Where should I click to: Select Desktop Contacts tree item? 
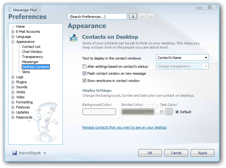pos(36,67)
